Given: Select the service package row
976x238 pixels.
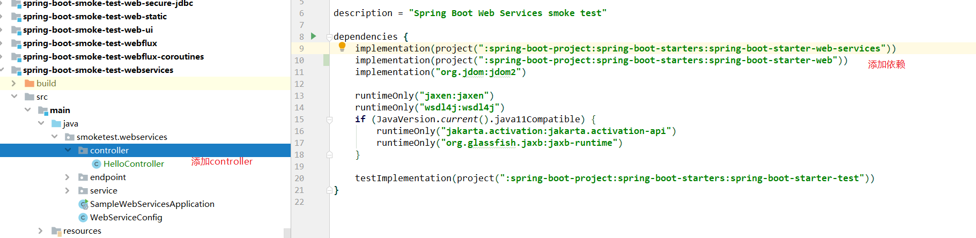Looking at the screenshot, I should coord(145,190).
